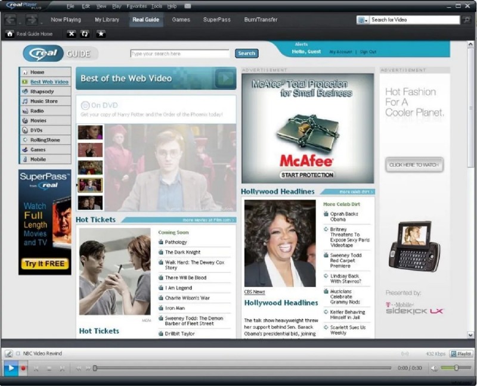Click the Type your search here field
Screen dimensions: 477x386
click(179, 54)
